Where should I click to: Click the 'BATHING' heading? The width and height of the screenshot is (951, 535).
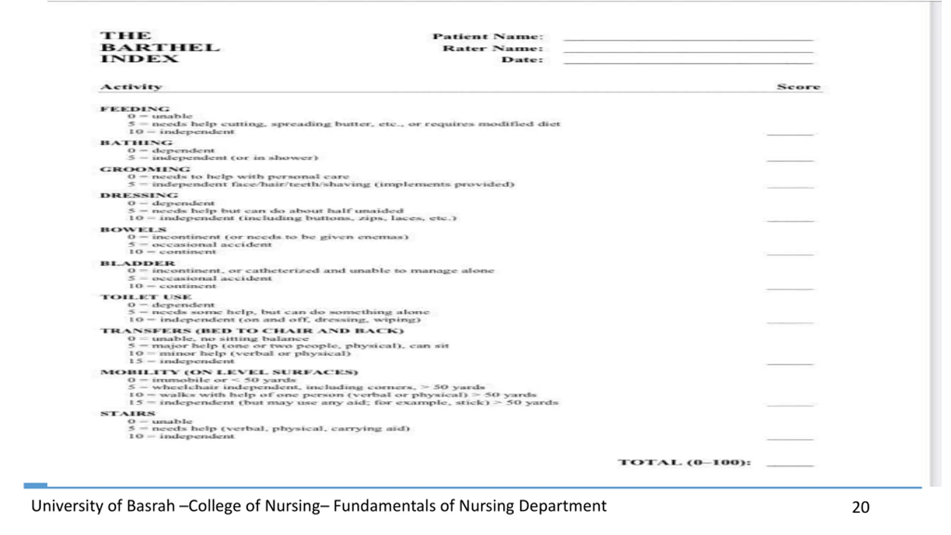coord(136,143)
